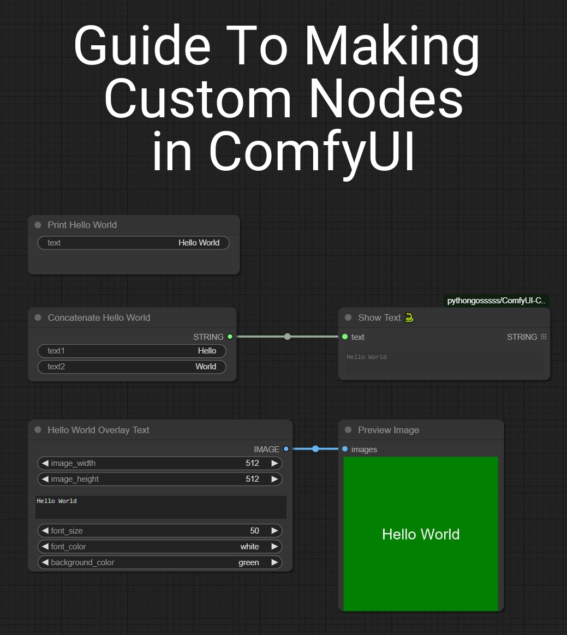The width and height of the screenshot is (567, 635).
Task: Edit the text2 World field
Action: click(132, 367)
